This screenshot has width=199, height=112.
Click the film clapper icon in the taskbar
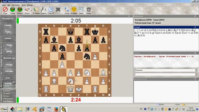pyautogui.click(x=42, y=109)
